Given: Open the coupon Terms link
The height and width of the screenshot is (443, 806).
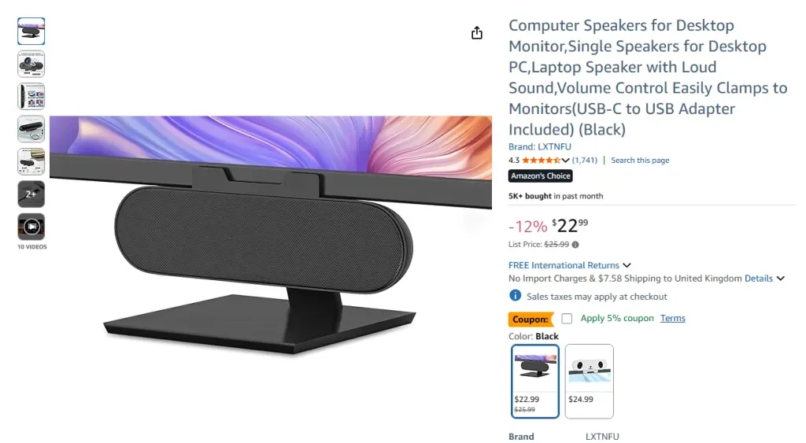Looking at the screenshot, I should tap(673, 319).
